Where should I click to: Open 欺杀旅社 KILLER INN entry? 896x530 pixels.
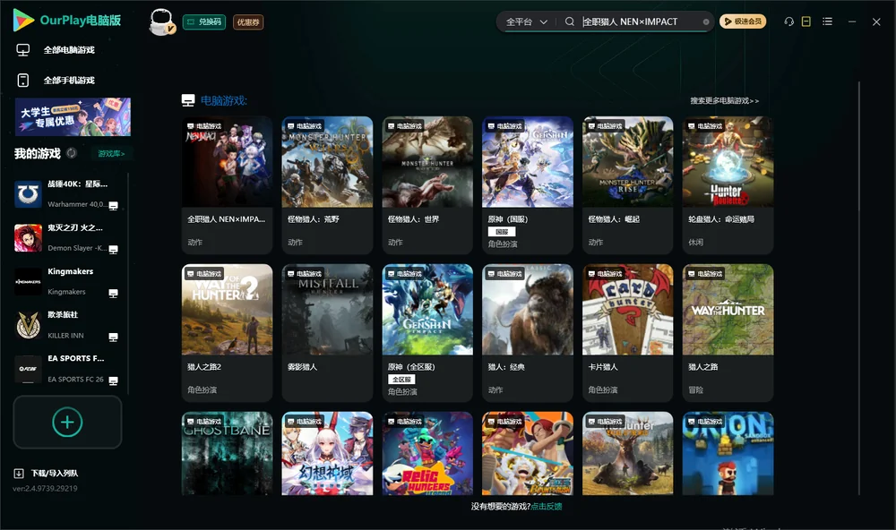(66, 325)
